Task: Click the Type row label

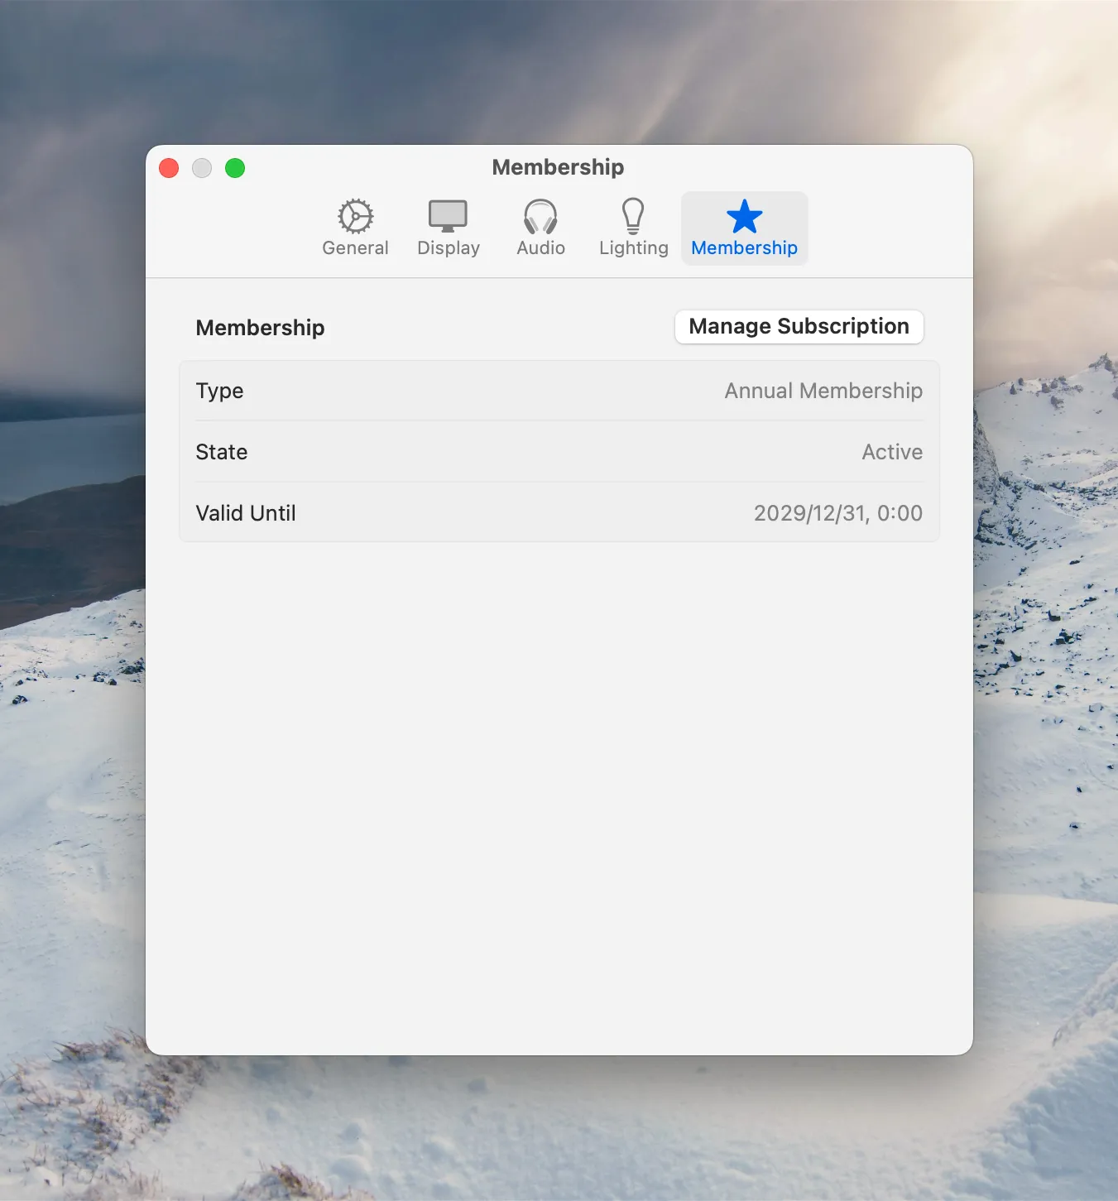Action: coord(219,392)
